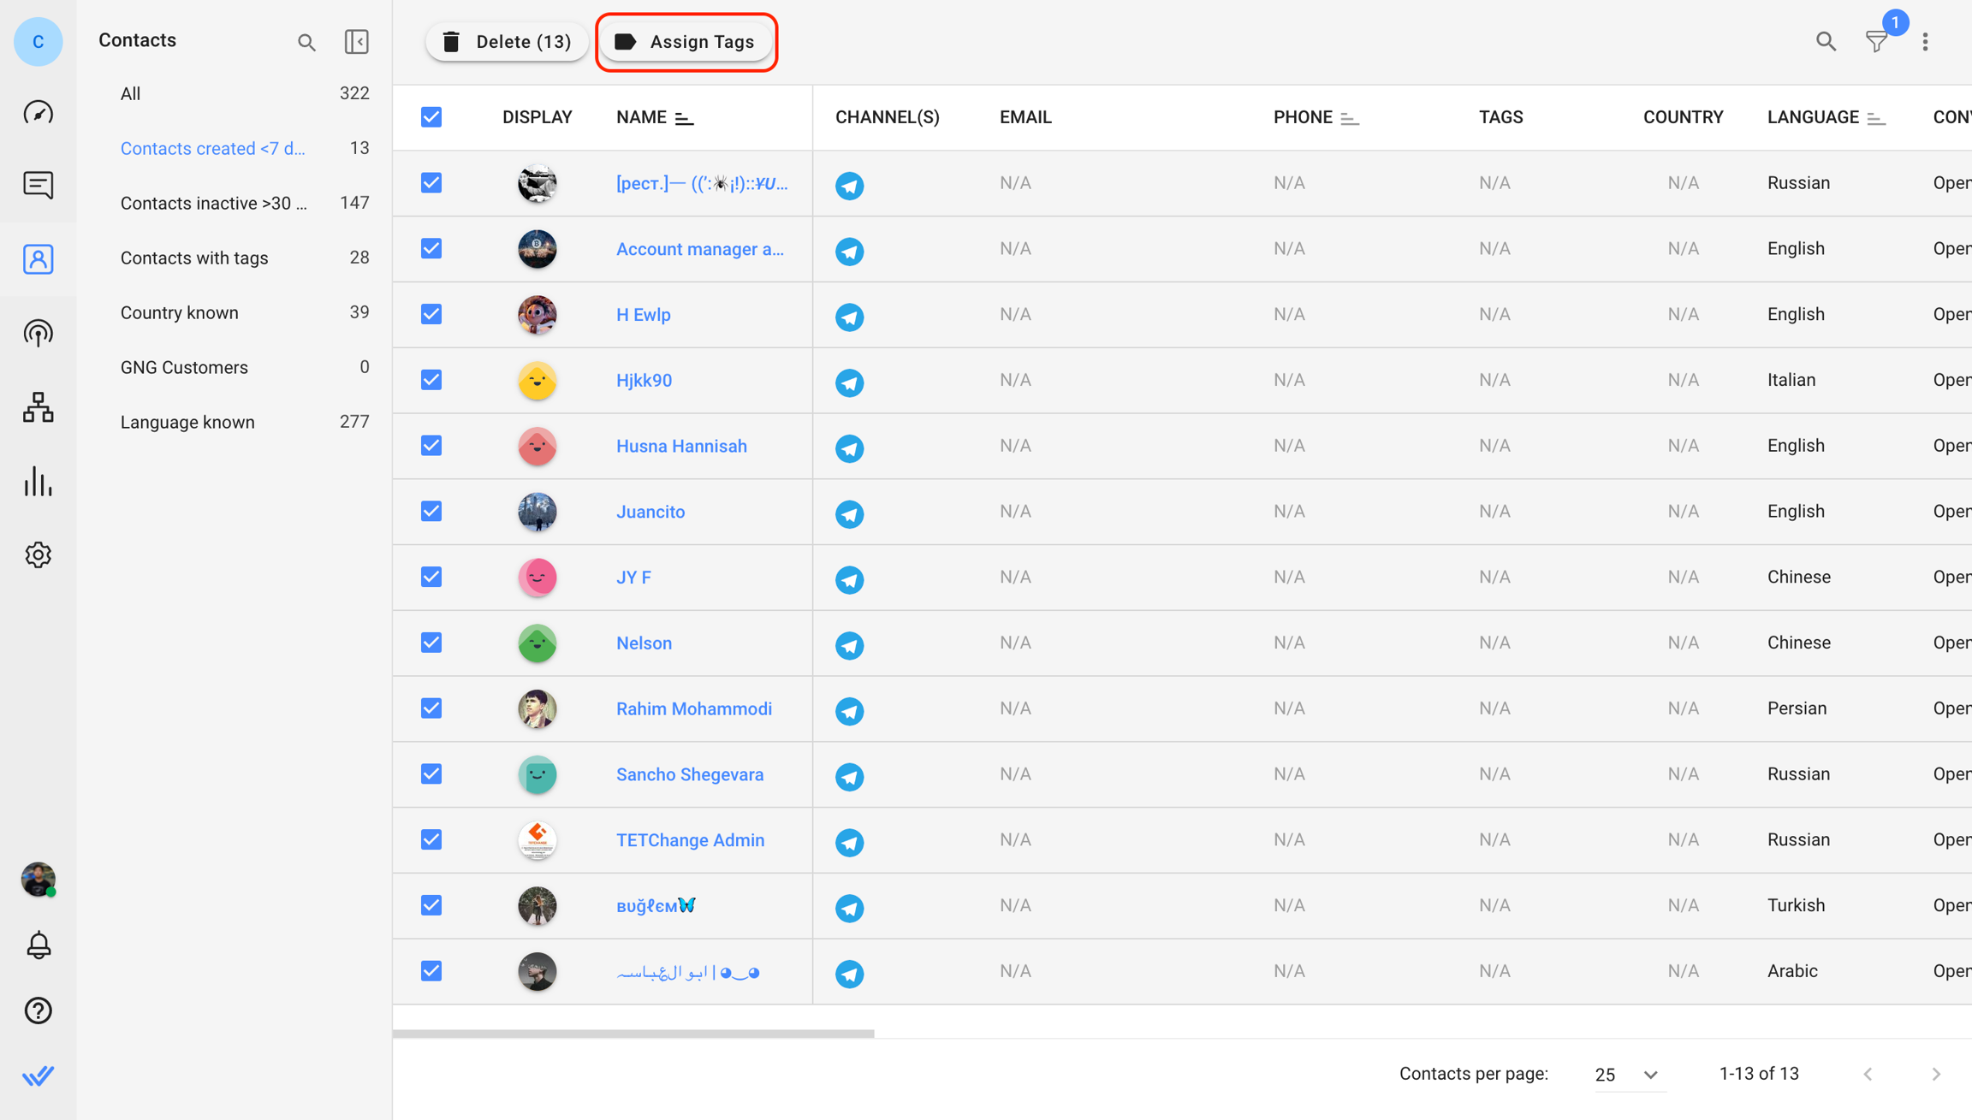Collapse the Contacts side panel

coord(356,41)
